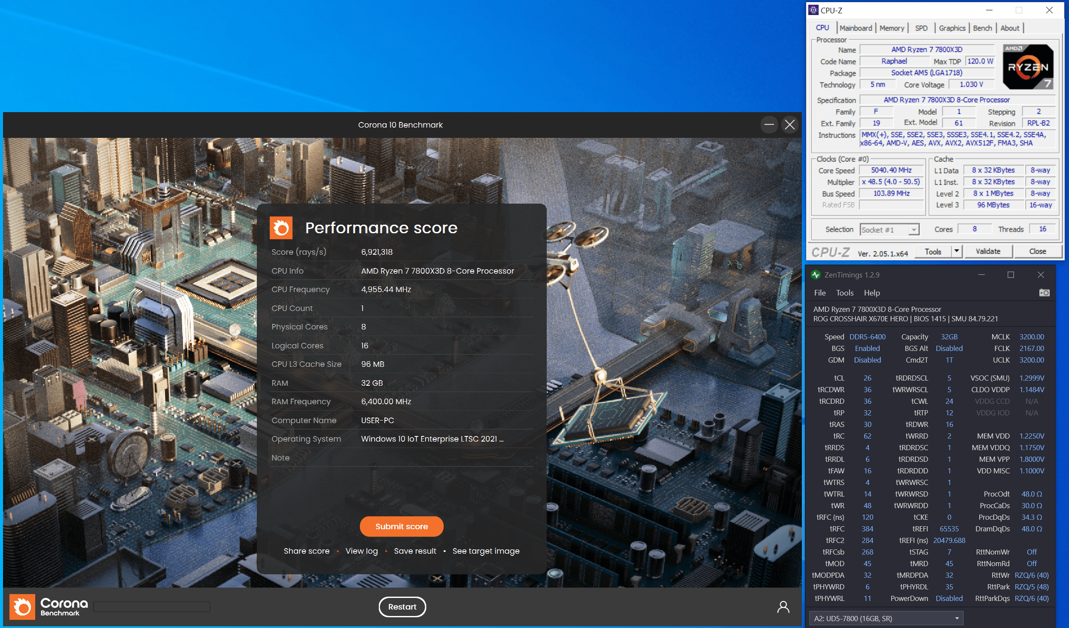The width and height of the screenshot is (1069, 628).
Task: Click the Corona logo in Performance score panel
Action: point(281,228)
